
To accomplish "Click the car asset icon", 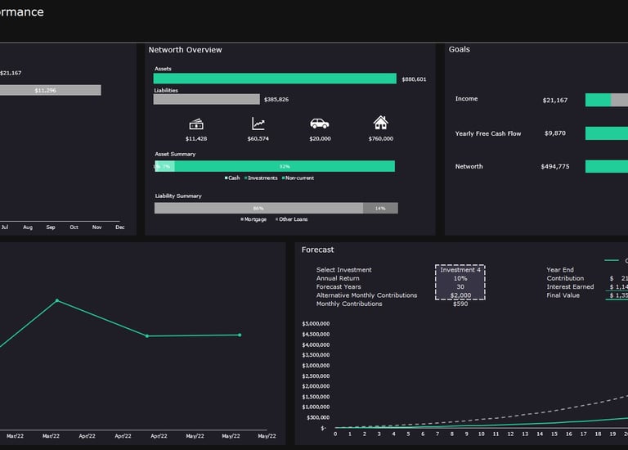I will pyautogui.click(x=320, y=124).
